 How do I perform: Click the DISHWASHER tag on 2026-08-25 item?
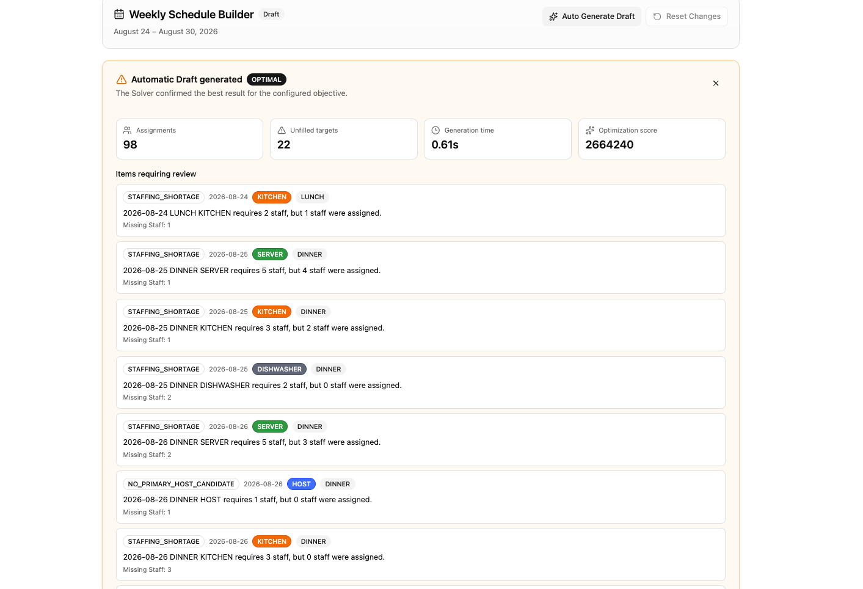(x=279, y=369)
